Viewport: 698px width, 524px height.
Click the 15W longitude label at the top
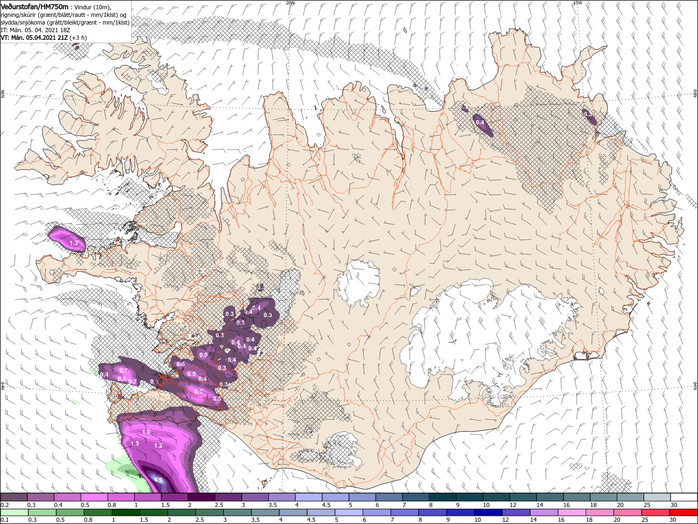tap(577, 3)
